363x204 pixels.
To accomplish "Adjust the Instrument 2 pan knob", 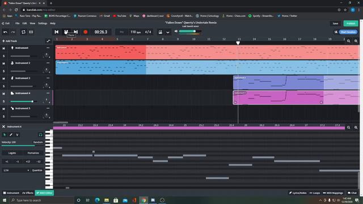I will [x=47, y=70].
